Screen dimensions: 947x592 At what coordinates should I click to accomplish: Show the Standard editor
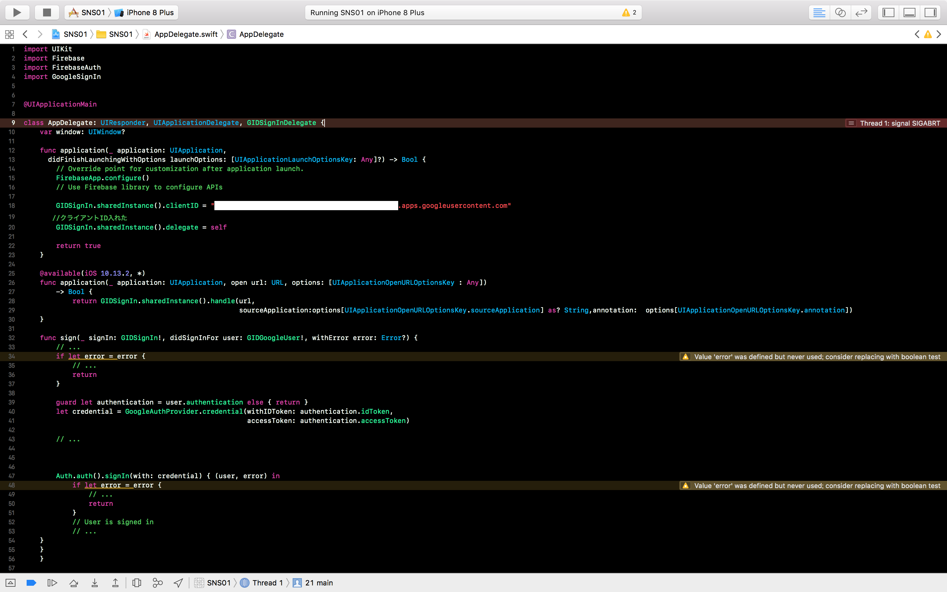click(819, 12)
